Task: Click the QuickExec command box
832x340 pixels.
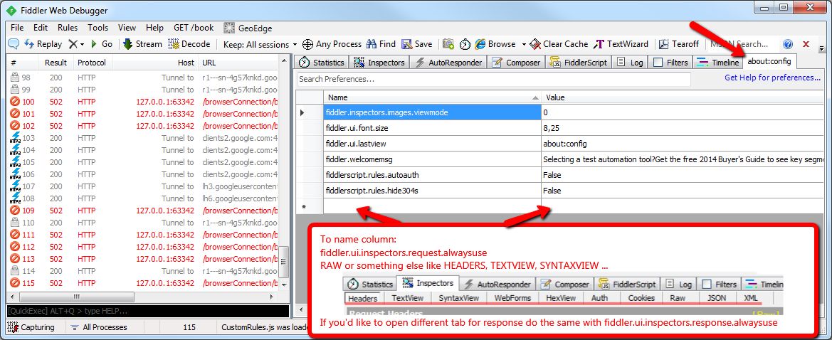Action: tap(148, 311)
